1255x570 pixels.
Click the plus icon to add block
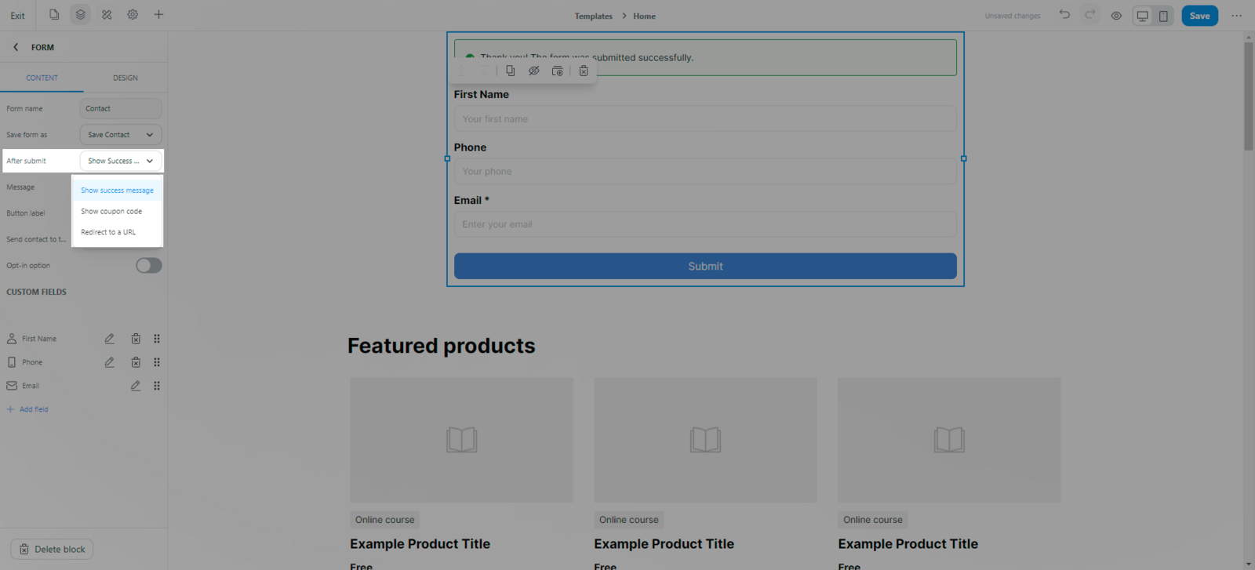click(x=158, y=15)
